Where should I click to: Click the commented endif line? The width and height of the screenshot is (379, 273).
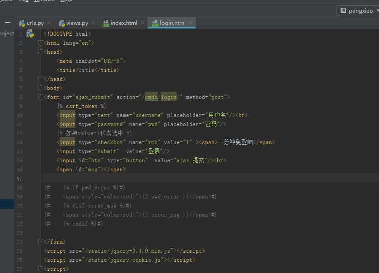[74, 224]
